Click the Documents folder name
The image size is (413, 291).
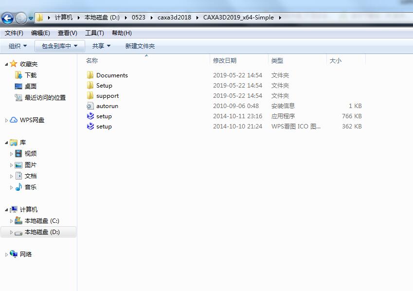(x=112, y=75)
